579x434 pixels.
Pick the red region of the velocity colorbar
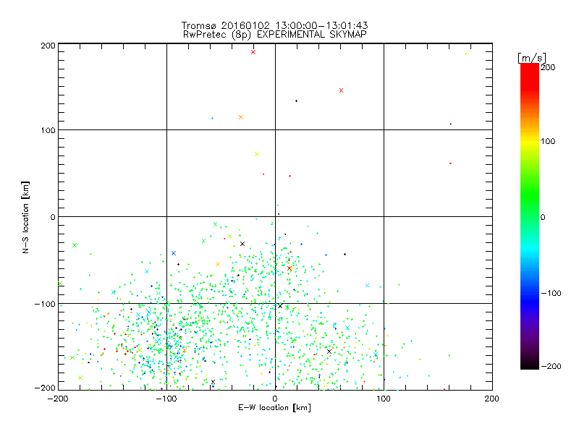[x=530, y=76]
